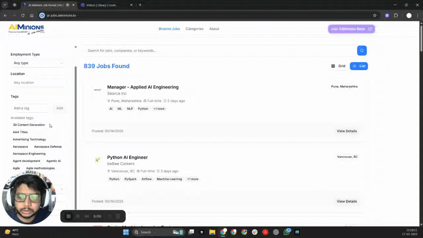Stop the Loom recording with the square icon
The width and height of the screenshot is (423, 238).
point(68,216)
